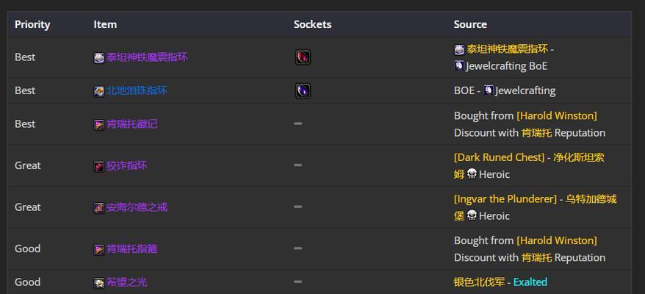The height and width of the screenshot is (294, 645).
Task: Open the 泰坦神铁魔震指环 link in Source column
Action: point(507,49)
